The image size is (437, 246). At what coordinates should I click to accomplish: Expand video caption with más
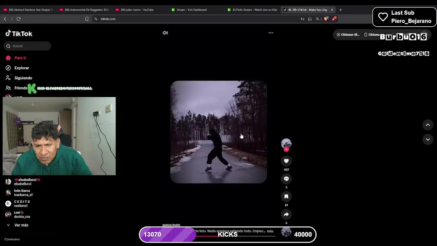click(x=270, y=231)
